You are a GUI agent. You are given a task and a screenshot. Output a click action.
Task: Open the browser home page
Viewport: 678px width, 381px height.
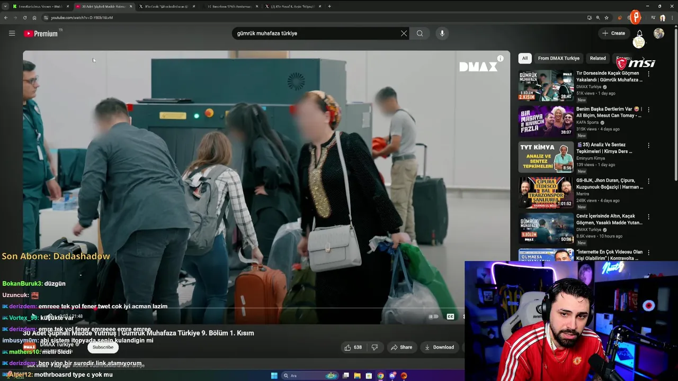pyautogui.click(x=34, y=17)
